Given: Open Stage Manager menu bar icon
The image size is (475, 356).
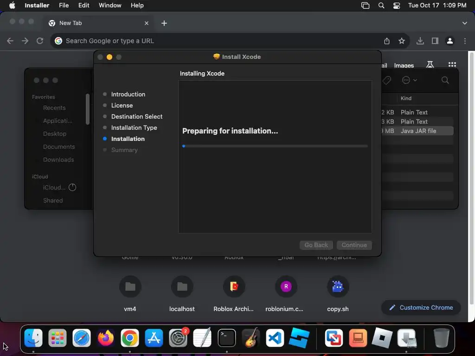Looking at the screenshot, I should [366, 6].
